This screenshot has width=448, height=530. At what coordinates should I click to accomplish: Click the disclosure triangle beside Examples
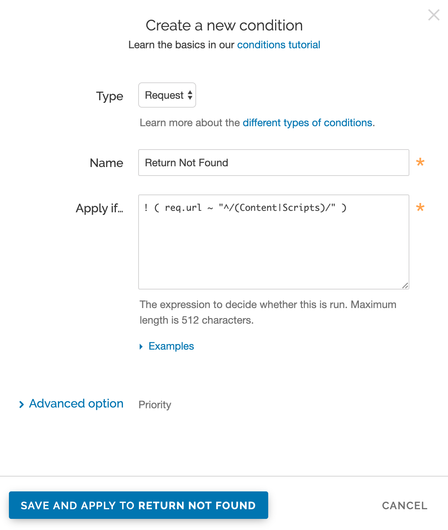[141, 346]
